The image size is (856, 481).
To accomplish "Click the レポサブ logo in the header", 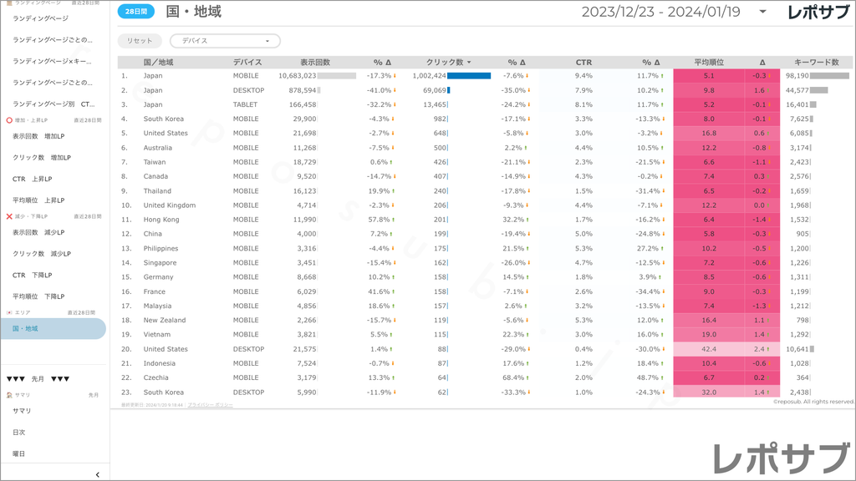I will 818,12.
